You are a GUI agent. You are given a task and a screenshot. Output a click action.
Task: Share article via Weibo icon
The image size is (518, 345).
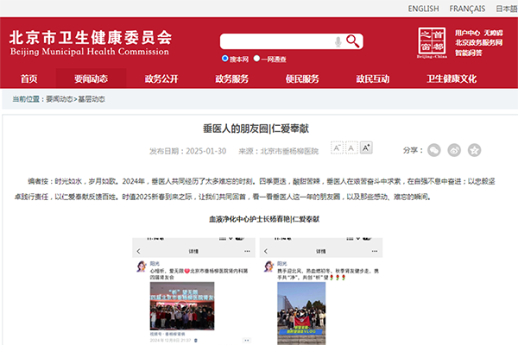(x=456, y=150)
